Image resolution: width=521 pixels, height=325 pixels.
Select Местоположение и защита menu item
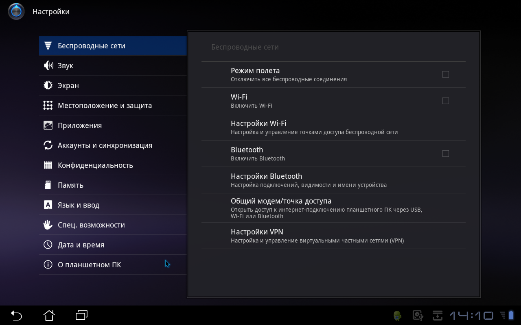[105, 106]
